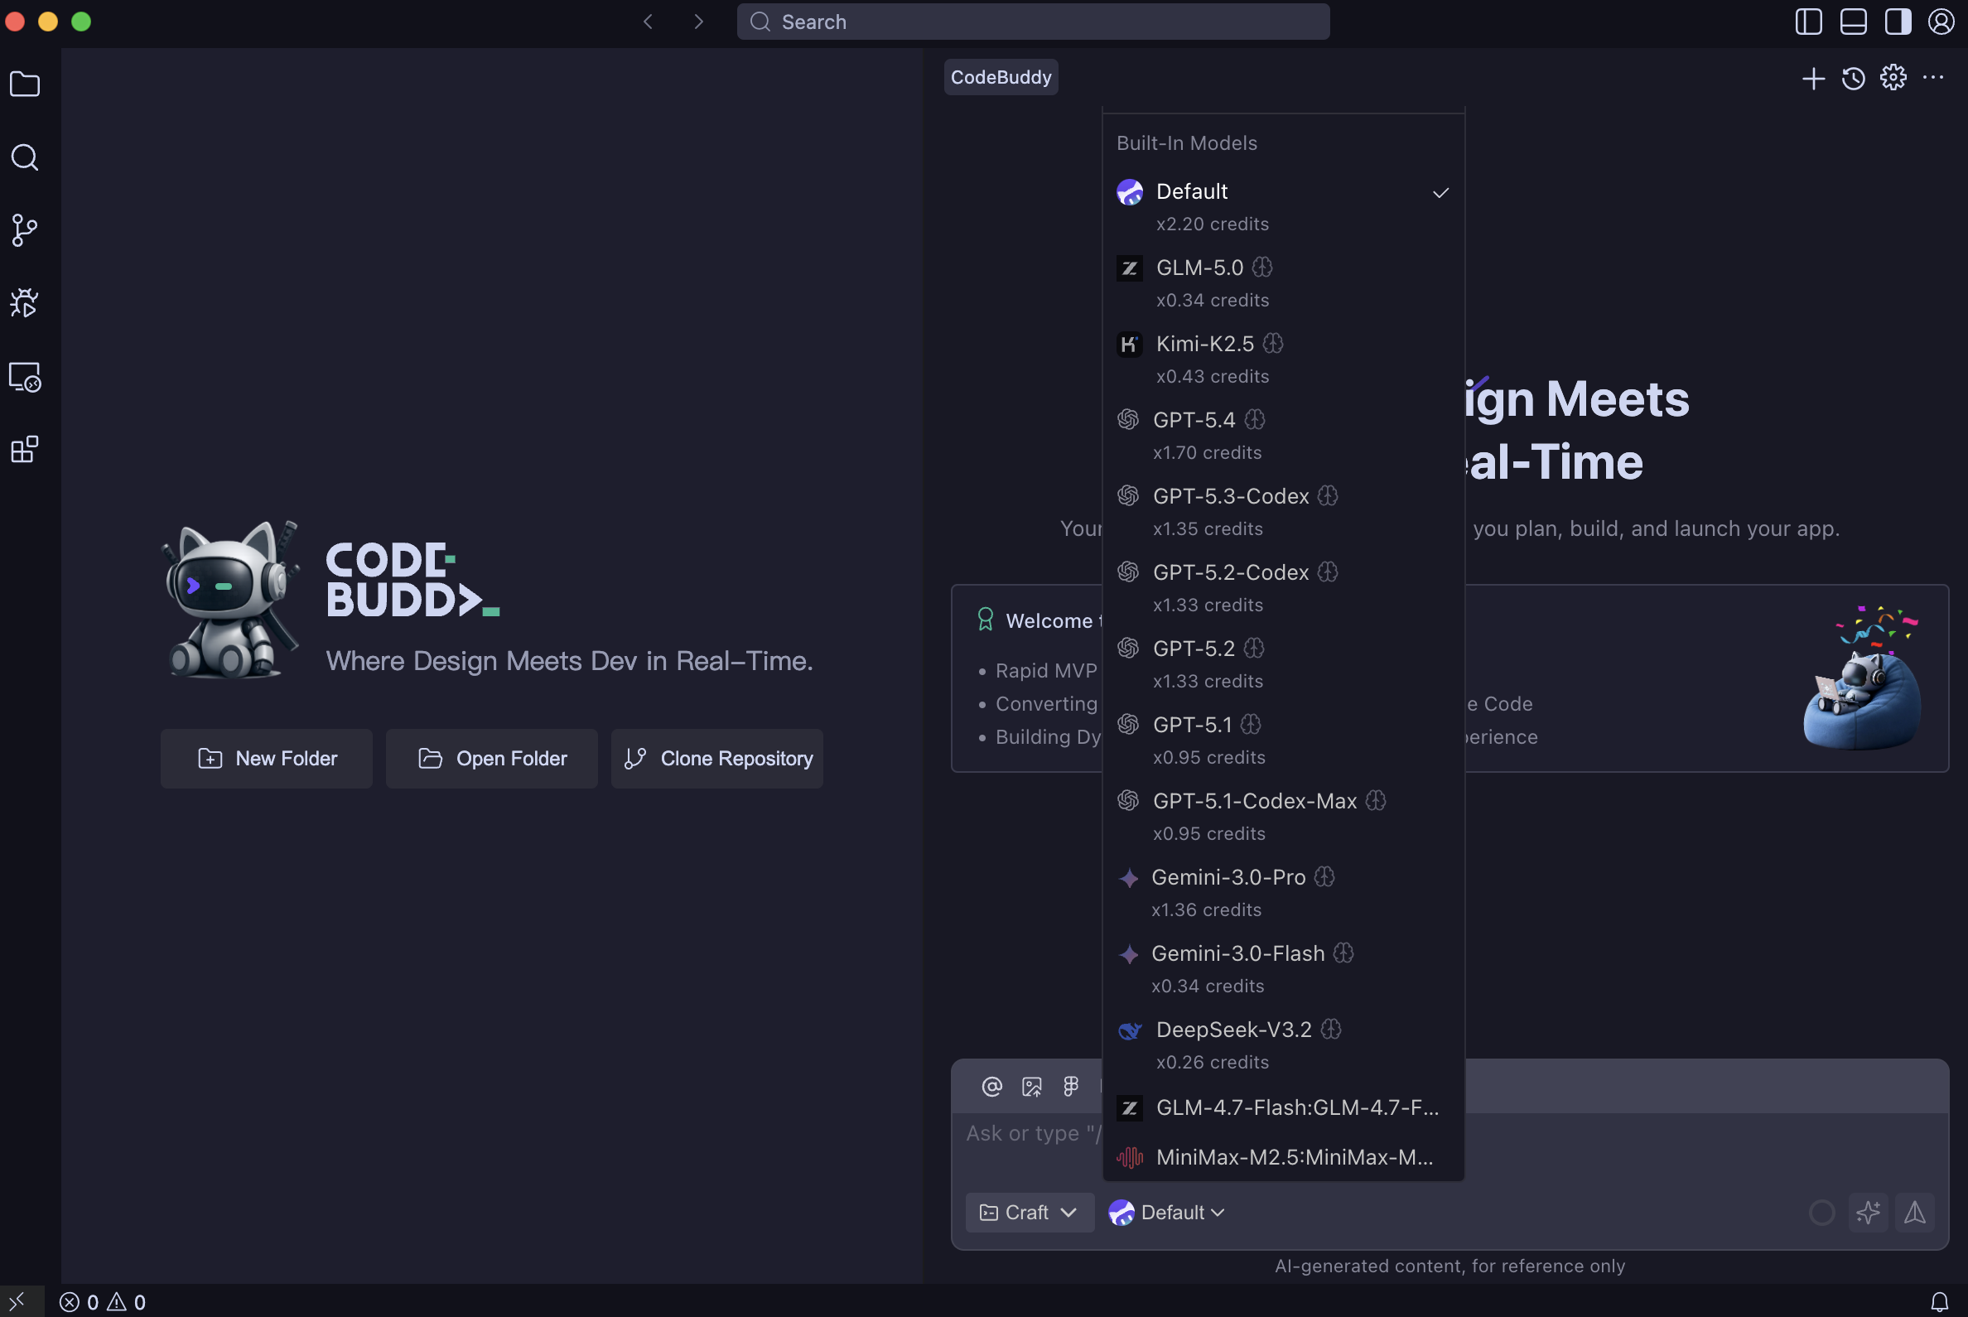Open Run and Debug view

pos(25,303)
